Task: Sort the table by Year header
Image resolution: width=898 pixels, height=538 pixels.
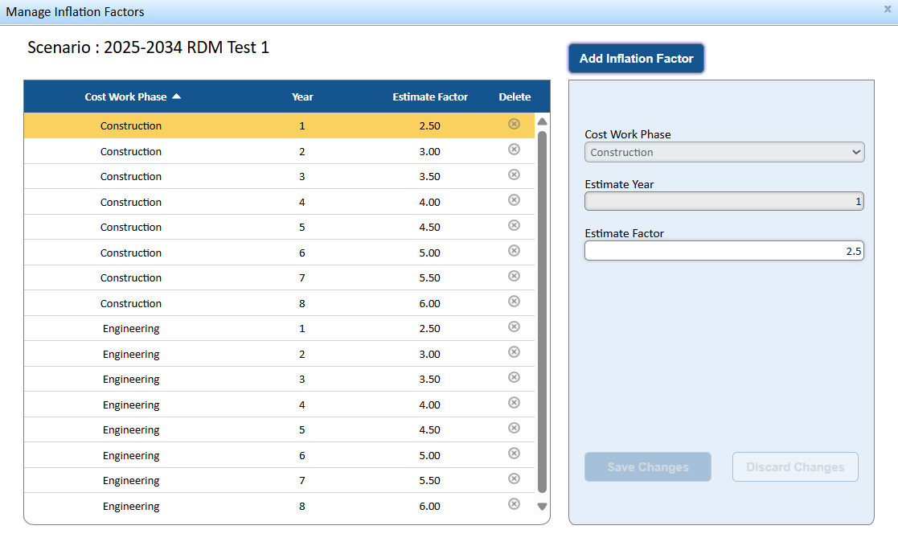Action: coord(301,97)
